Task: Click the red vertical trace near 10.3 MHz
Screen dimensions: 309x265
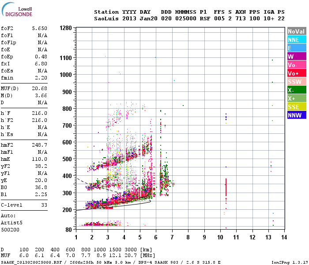Action: (226, 187)
